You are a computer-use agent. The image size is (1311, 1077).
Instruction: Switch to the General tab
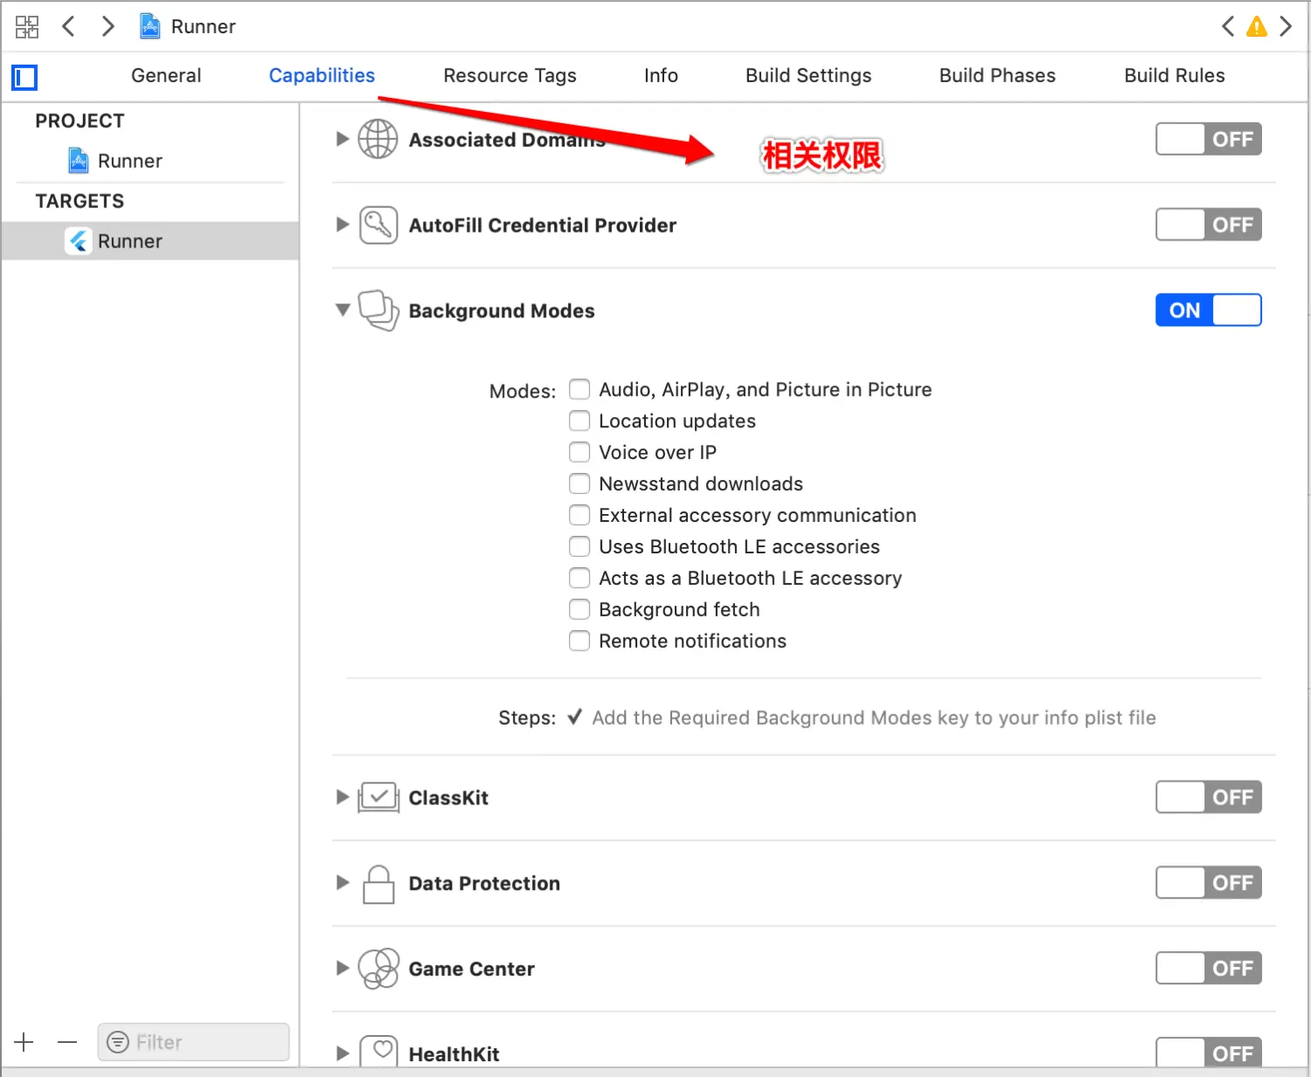166,76
